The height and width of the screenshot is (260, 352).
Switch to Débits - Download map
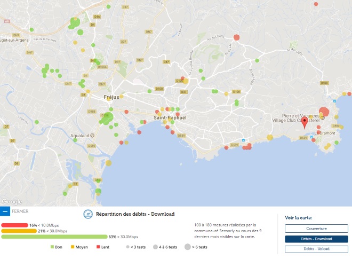coord(316,239)
